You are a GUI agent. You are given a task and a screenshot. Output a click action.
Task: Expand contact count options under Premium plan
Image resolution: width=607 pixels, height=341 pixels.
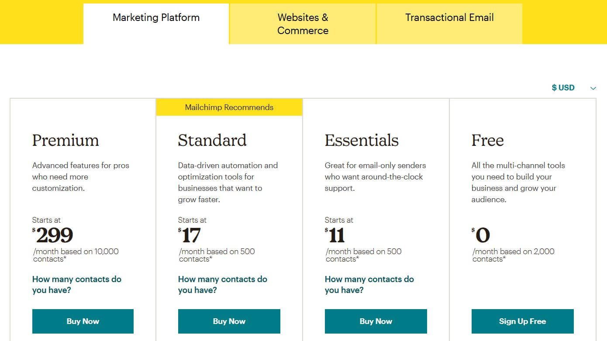click(76, 285)
